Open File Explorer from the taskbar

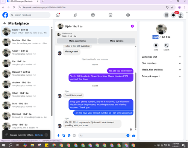[32, 145]
